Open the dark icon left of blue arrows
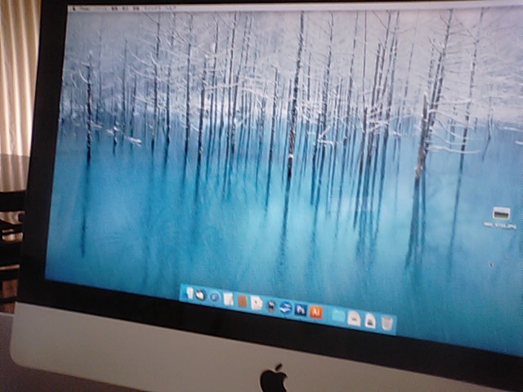Viewport: 523px width, 392px height. point(271,305)
